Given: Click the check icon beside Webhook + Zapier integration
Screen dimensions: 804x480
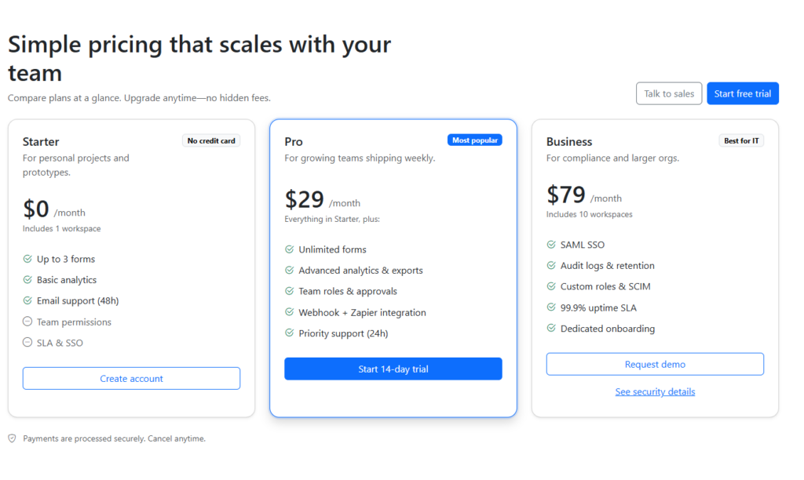Looking at the screenshot, I should [289, 312].
